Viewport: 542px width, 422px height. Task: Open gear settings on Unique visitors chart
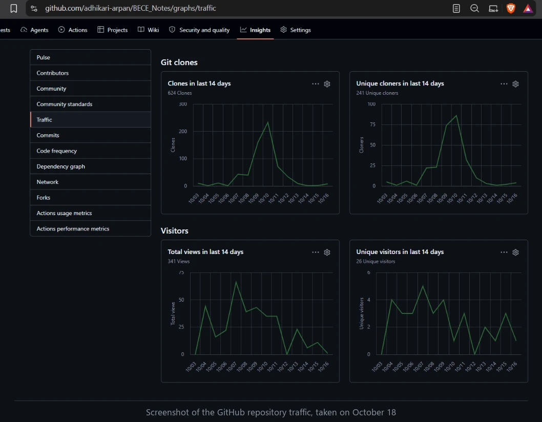point(515,252)
